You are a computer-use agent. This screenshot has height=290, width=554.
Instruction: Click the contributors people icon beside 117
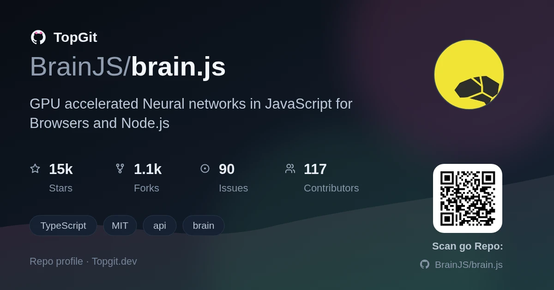(x=290, y=168)
